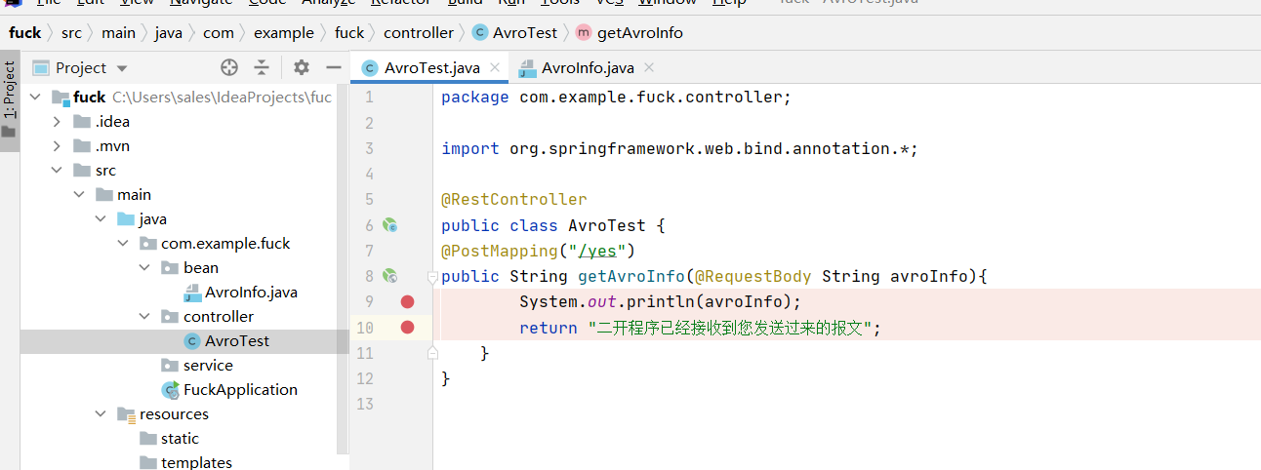Click the class gutter icon on line 6
The width and height of the screenshot is (1261, 470).
point(389,225)
